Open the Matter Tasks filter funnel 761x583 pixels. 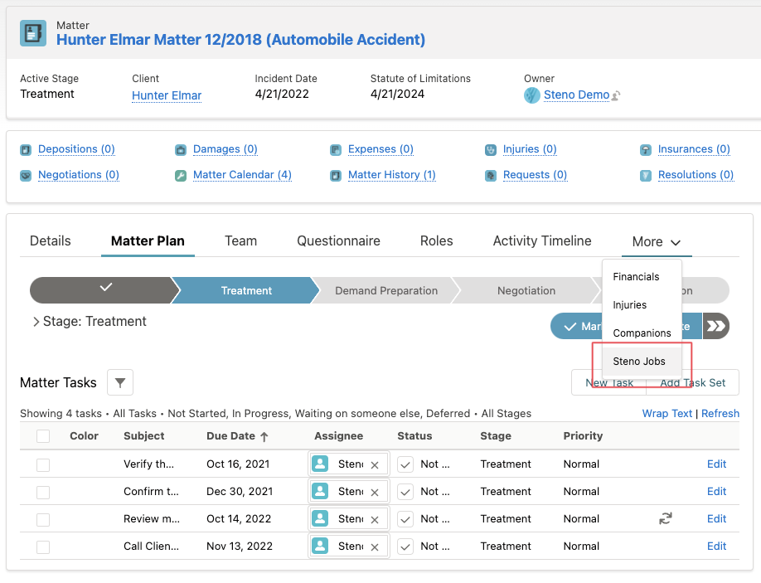120,383
